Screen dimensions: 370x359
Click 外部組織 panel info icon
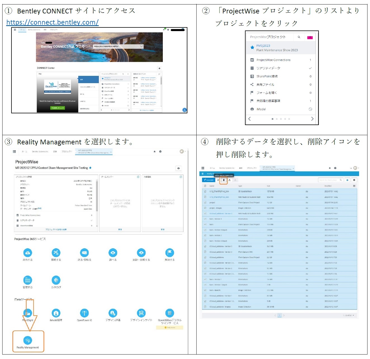181,177
